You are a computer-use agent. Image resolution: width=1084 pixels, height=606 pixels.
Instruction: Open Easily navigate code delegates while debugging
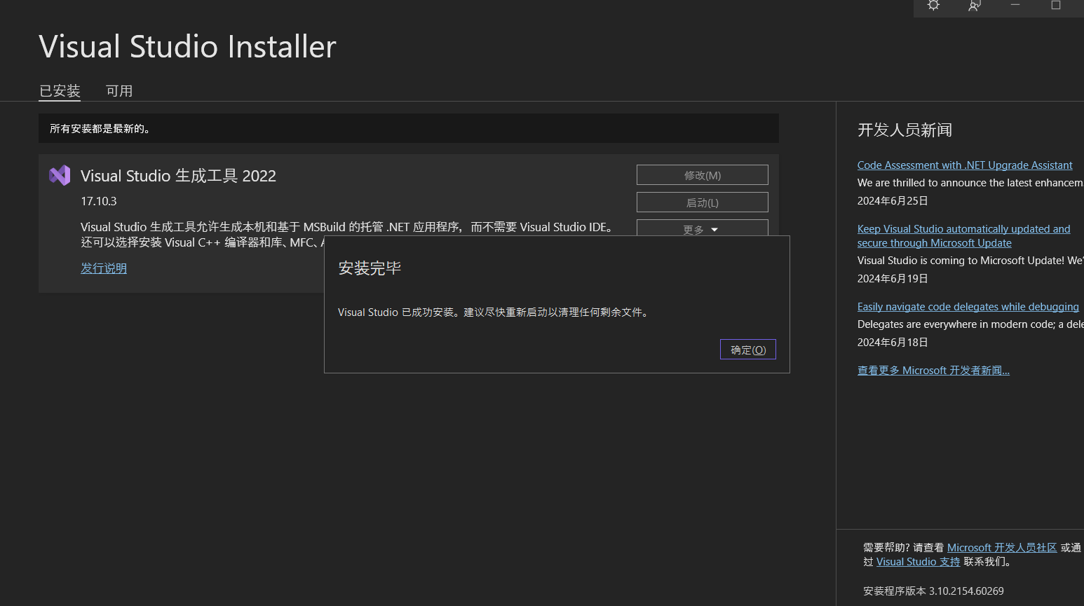click(968, 307)
